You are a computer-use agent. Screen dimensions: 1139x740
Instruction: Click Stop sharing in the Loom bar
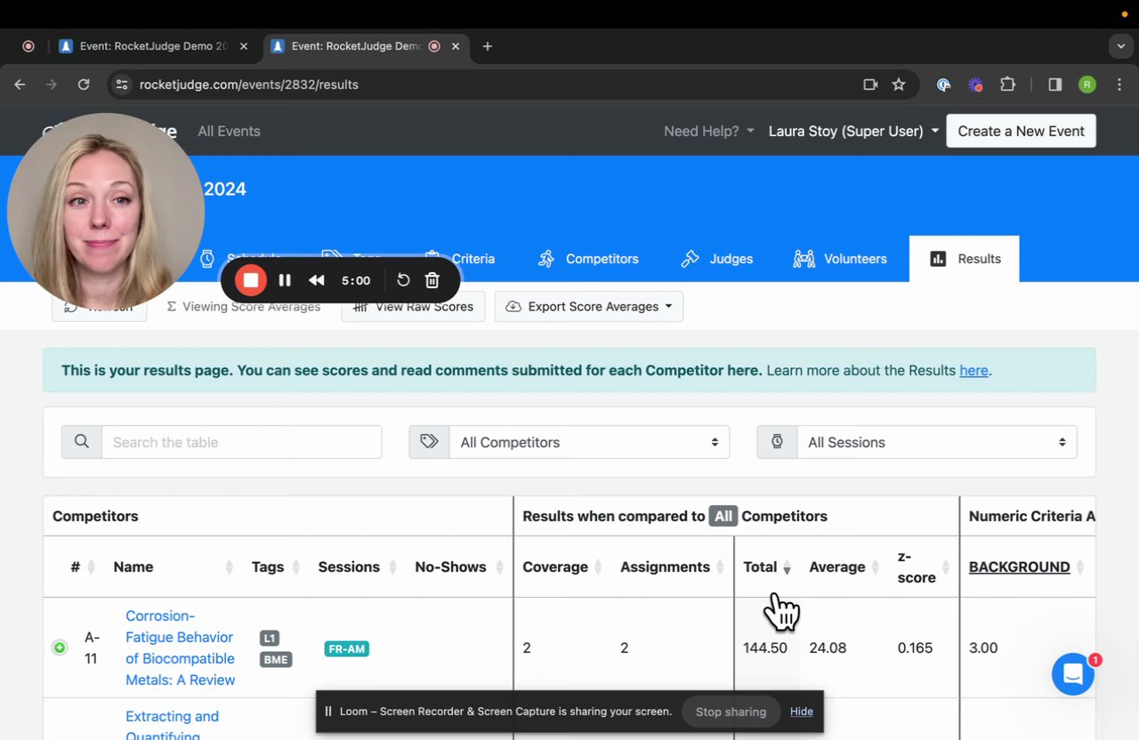[x=731, y=712]
